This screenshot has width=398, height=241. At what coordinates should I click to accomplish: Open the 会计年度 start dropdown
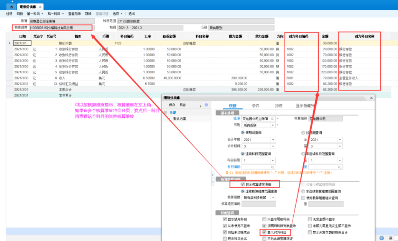pyautogui.click(x=273, y=140)
